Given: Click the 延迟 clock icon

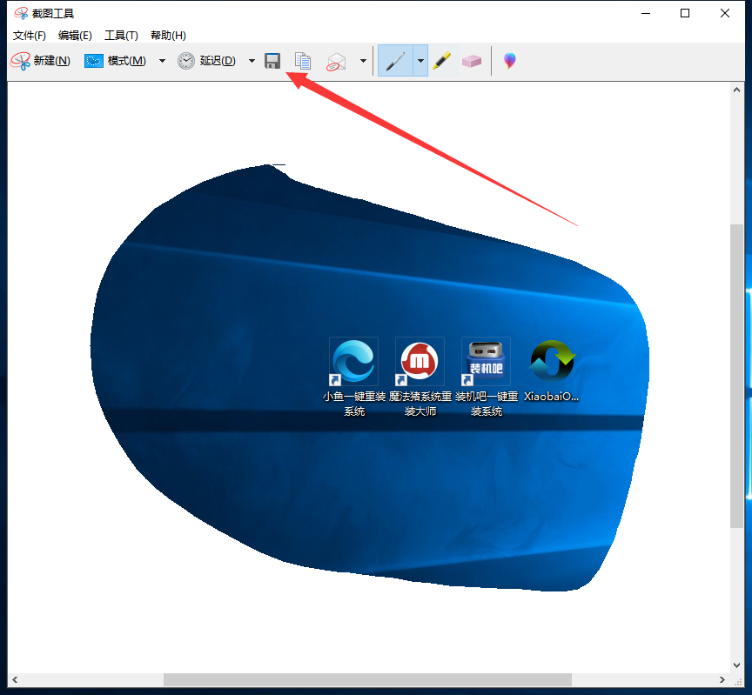Looking at the screenshot, I should tap(186, 61).
